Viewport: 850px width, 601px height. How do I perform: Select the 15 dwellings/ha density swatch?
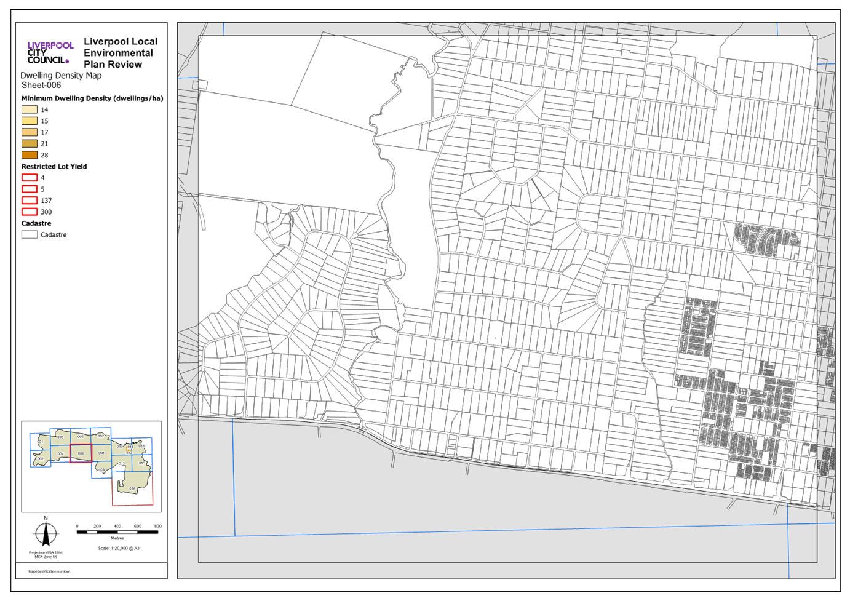pyautogui.click(x=30, y=121)
